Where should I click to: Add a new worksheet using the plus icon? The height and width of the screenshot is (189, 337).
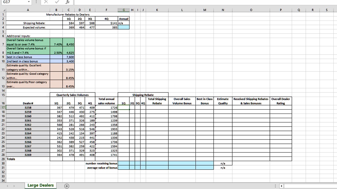pyautogui.click(x=67, y=185)
